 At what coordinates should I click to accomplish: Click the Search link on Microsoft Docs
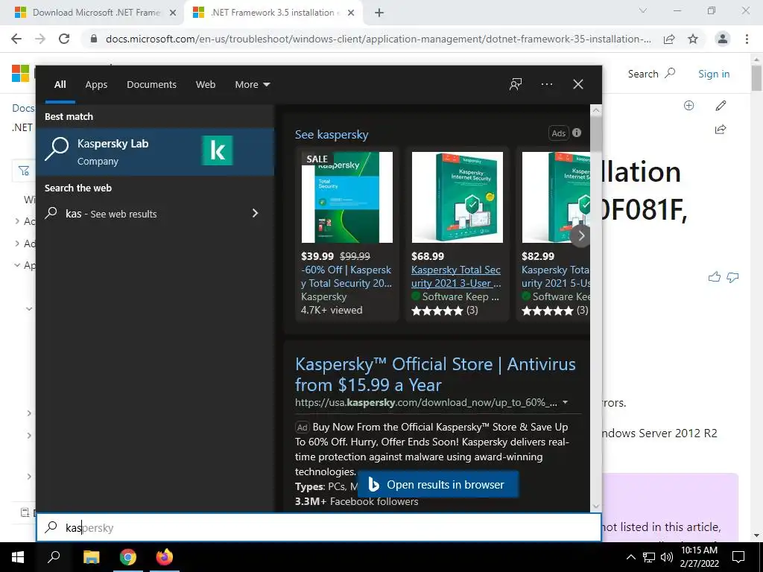point(651,74)
